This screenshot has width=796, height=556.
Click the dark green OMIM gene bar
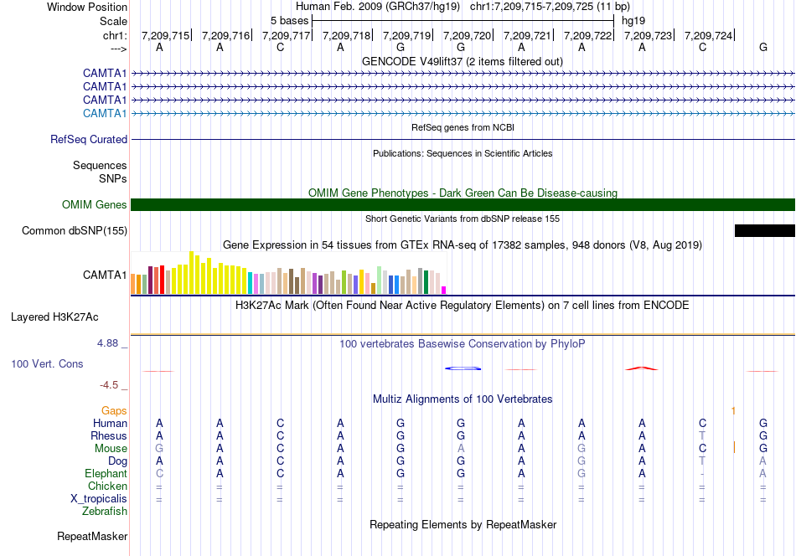(x=463, y=204)
